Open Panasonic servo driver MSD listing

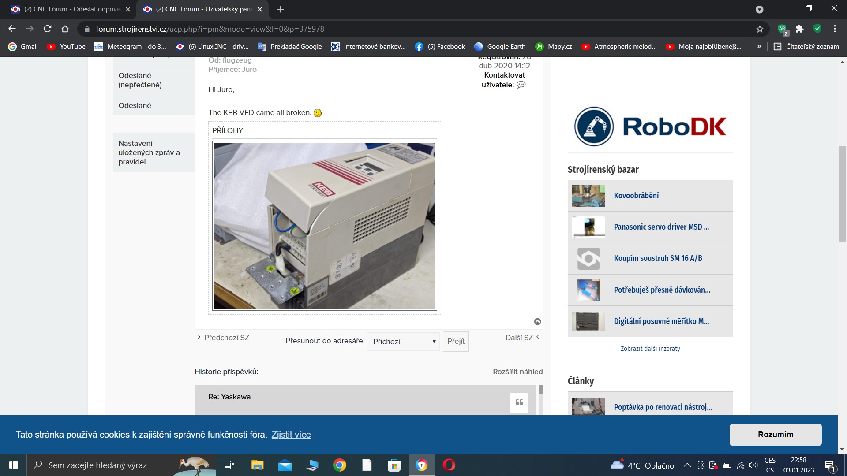click(661, 227)
